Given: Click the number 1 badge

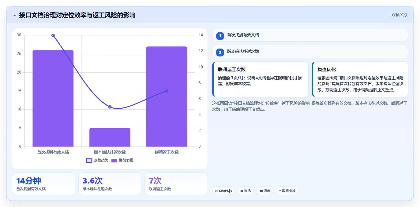Looking at the screenshot, I should tap(220, 36).
